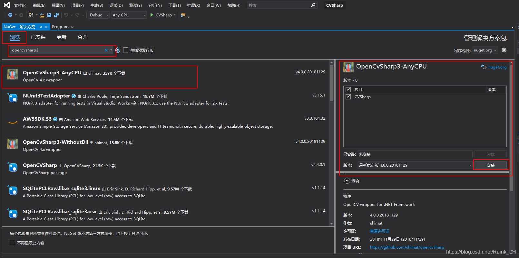Select the OpenCvSharp3-WithoutDll package title
Screen dimensions: 519x258
[55, 142]
